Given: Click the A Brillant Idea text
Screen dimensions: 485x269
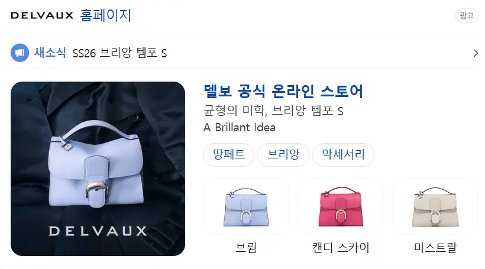Looking at the screenshot, I should click(240, 127).
